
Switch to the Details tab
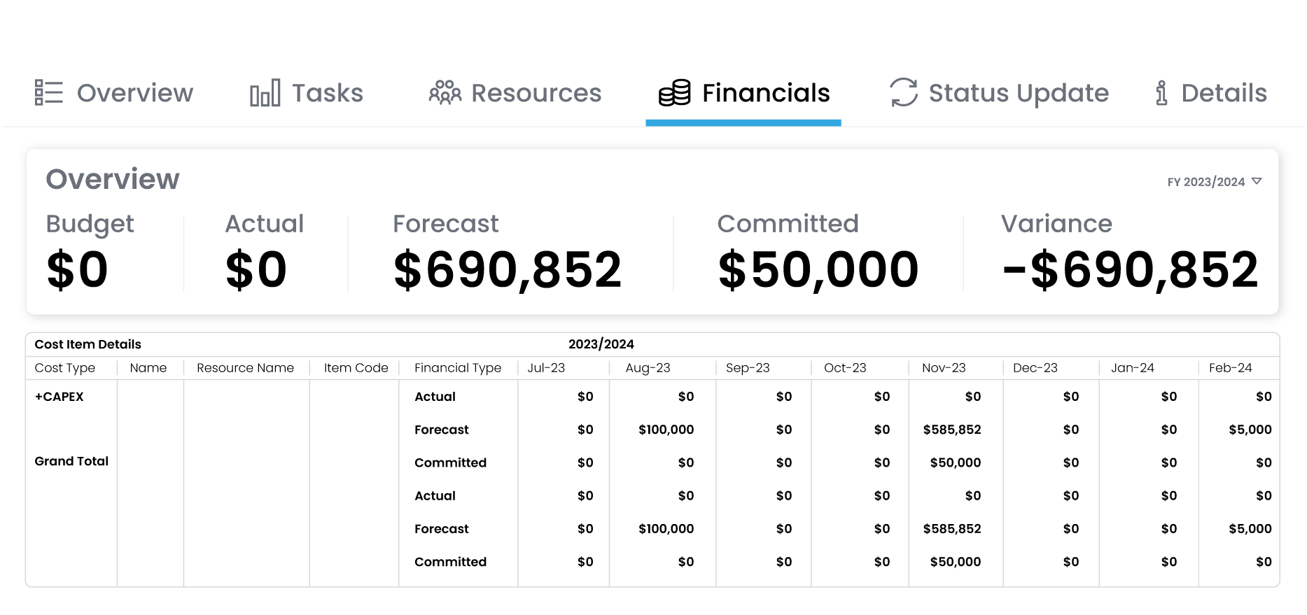click(1211, 93)
